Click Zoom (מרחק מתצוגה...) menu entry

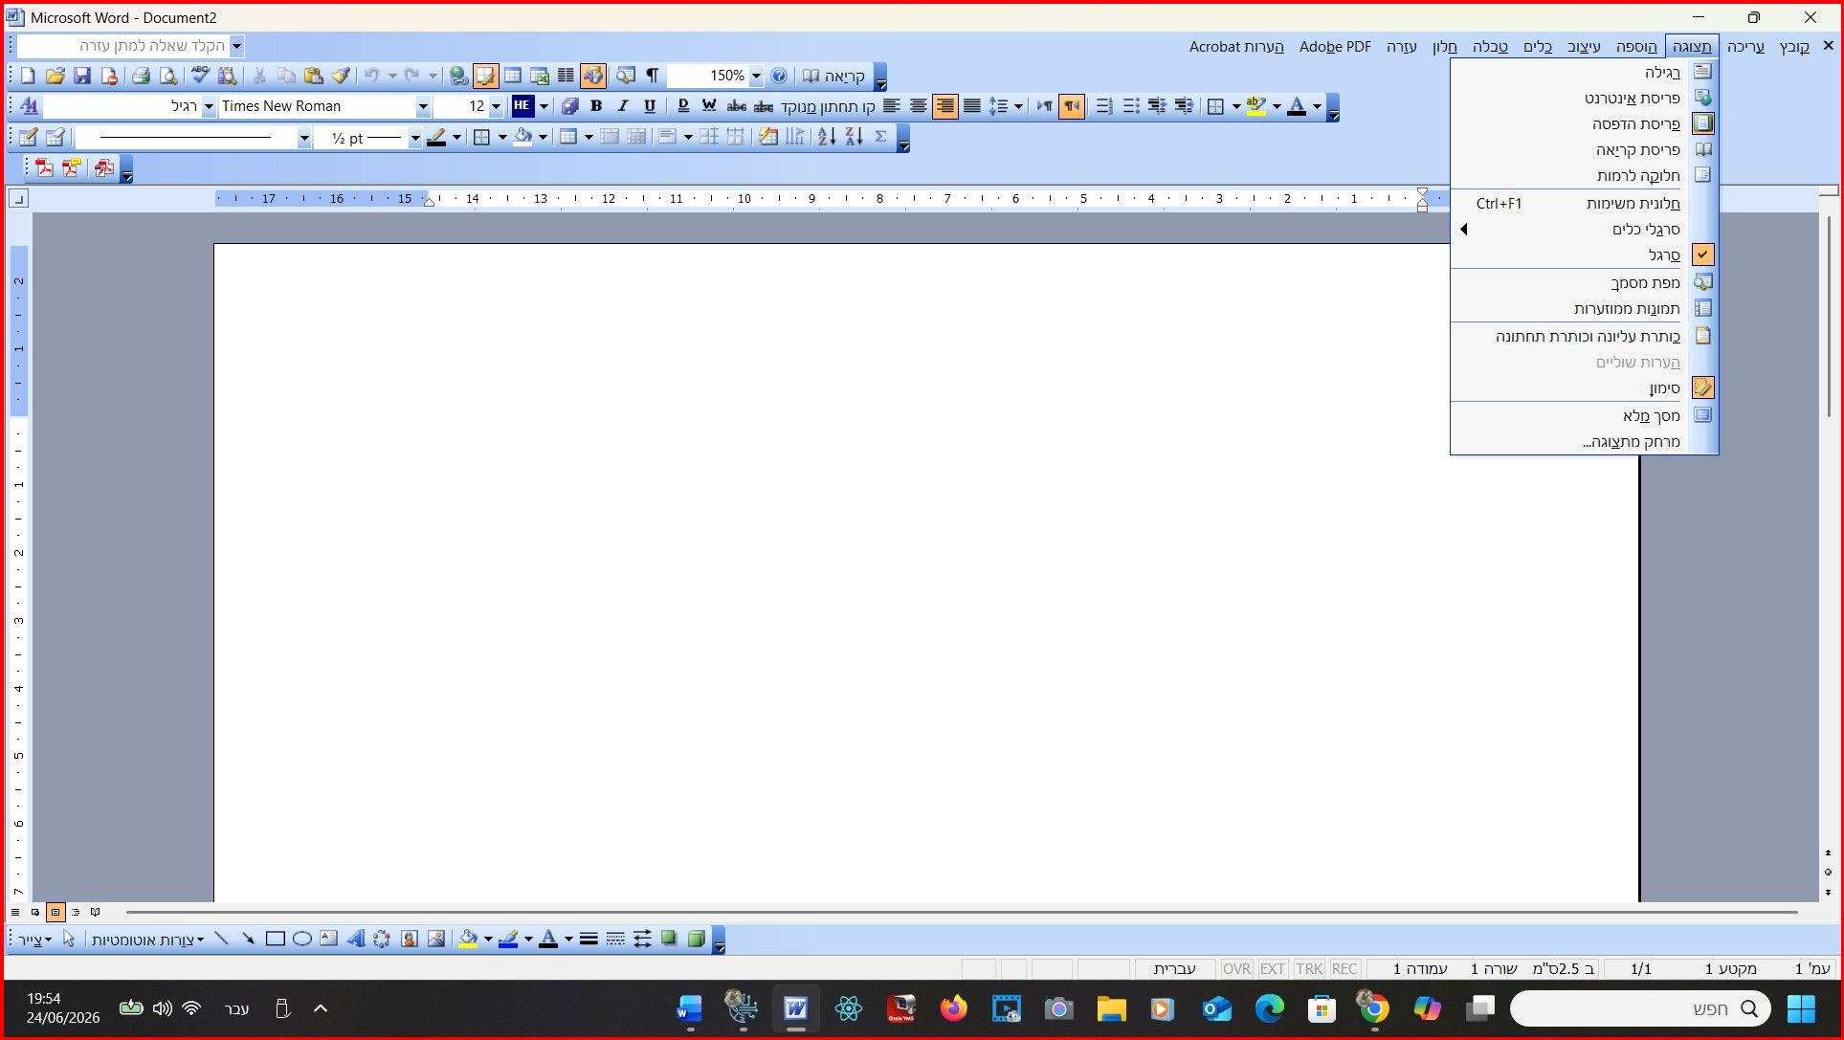pos(1585,441)
